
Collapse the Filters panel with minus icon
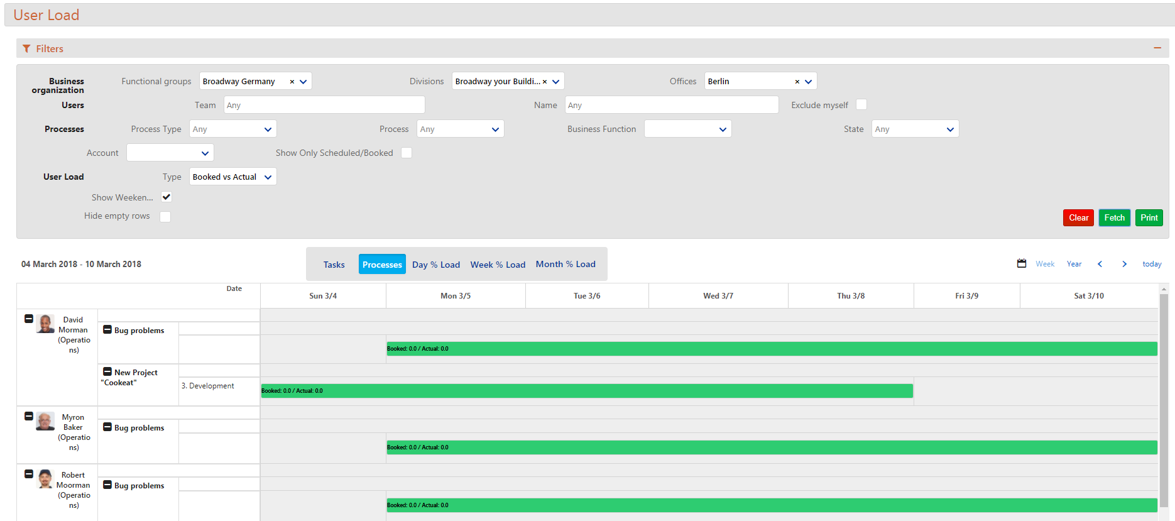[1157, 48]
